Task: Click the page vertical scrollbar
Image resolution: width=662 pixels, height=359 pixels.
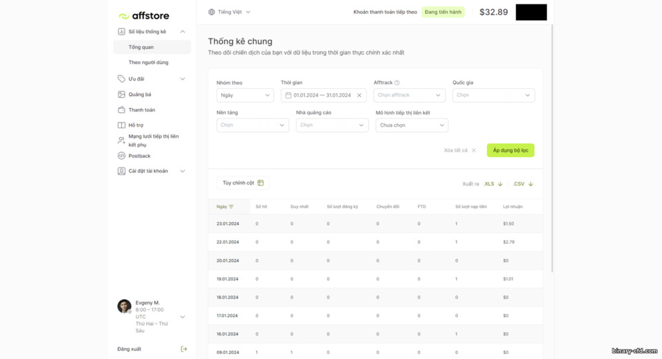Action: 552,147
